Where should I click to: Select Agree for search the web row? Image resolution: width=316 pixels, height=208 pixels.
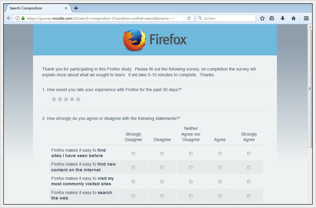[x=220, y=196]
